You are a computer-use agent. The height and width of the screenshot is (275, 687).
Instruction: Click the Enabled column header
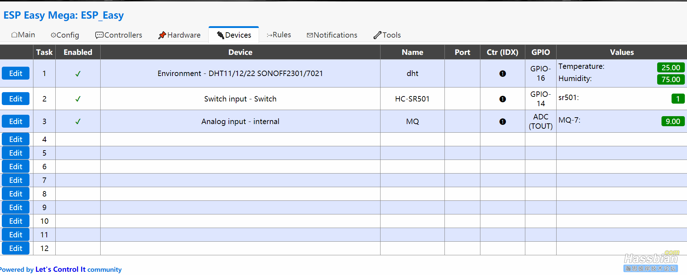[x=78, y=52]
